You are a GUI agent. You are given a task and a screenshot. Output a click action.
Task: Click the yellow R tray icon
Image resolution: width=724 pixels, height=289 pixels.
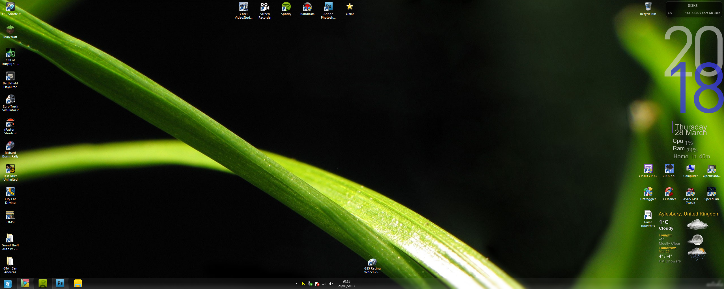303,284
